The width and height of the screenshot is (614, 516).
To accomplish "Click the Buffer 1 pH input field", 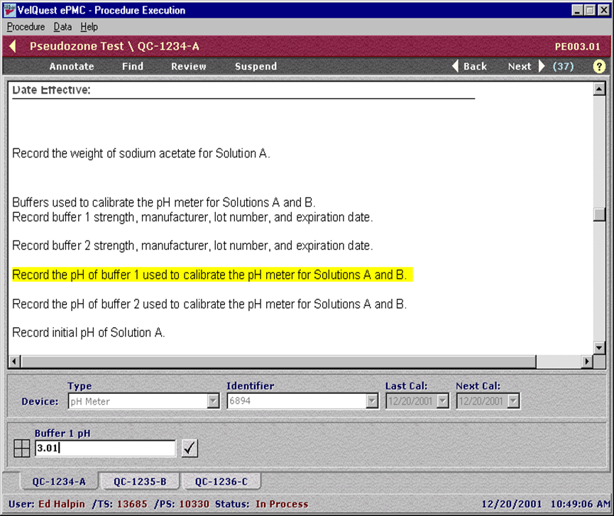I will [104, 448].
